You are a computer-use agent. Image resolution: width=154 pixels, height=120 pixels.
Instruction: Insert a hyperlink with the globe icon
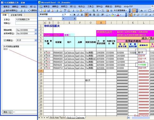(94, 11)
